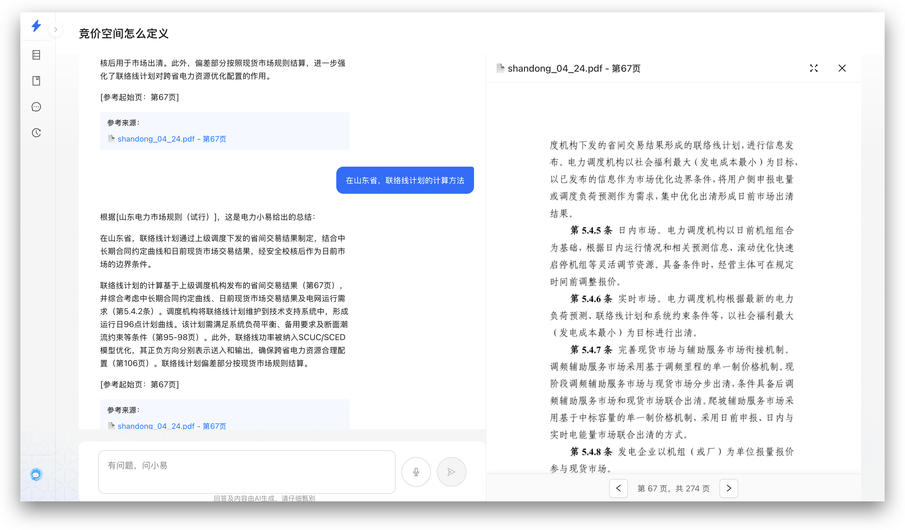Focus the 有问题，问小易 input box
This screenshot has height=530, width=905.
coord(246,472)
